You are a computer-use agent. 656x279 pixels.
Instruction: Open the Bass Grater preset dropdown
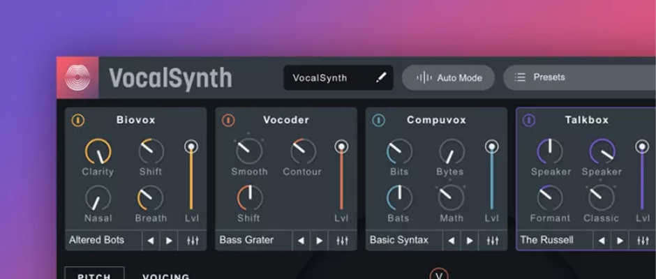click(253, 241)
